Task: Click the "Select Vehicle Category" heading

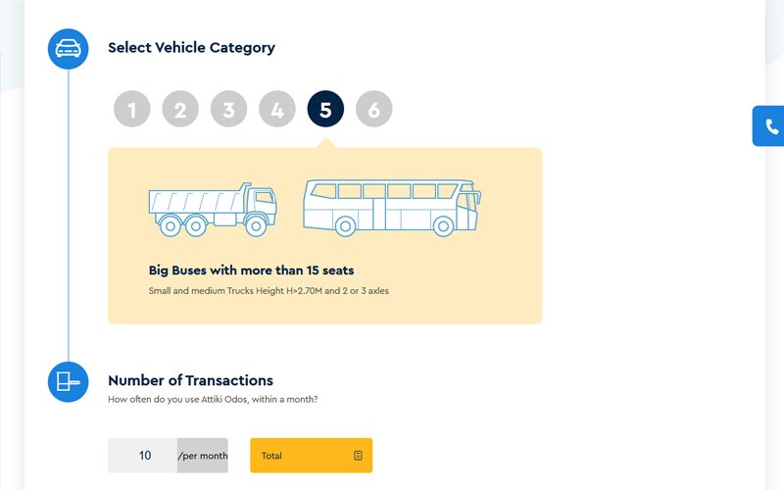Action: (191, 47)
